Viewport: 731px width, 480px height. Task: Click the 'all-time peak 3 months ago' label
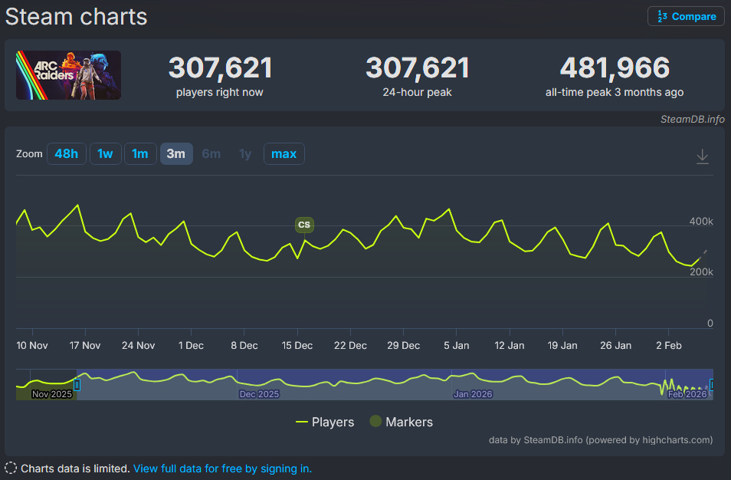[x=615, y=92]
